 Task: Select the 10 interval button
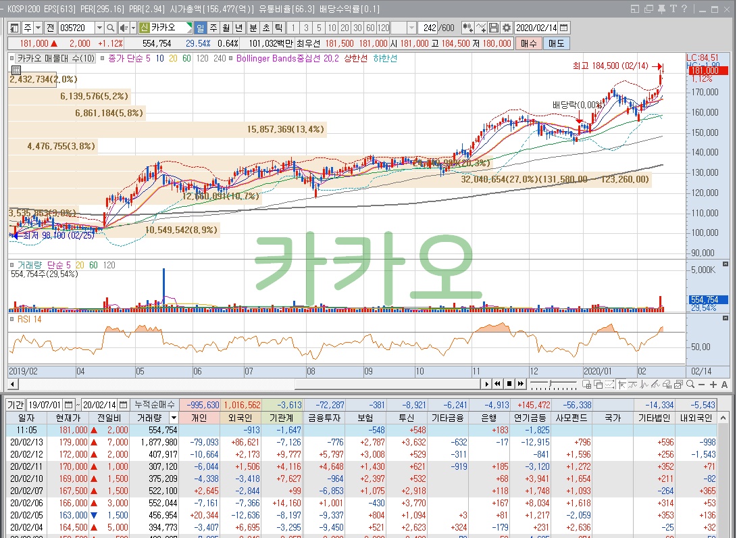tap(332, 28)
